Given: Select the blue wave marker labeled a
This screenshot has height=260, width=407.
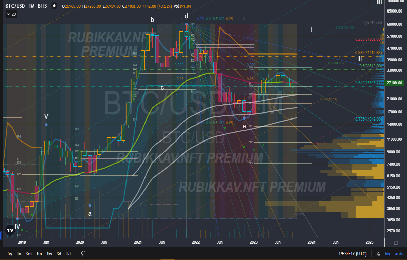Looking at the screenshot, I should (x=90, y=205).
